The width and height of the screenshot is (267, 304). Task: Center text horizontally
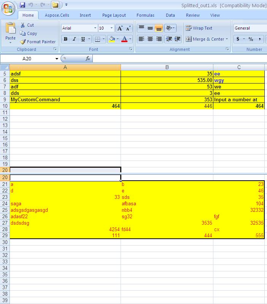(150, 39)
